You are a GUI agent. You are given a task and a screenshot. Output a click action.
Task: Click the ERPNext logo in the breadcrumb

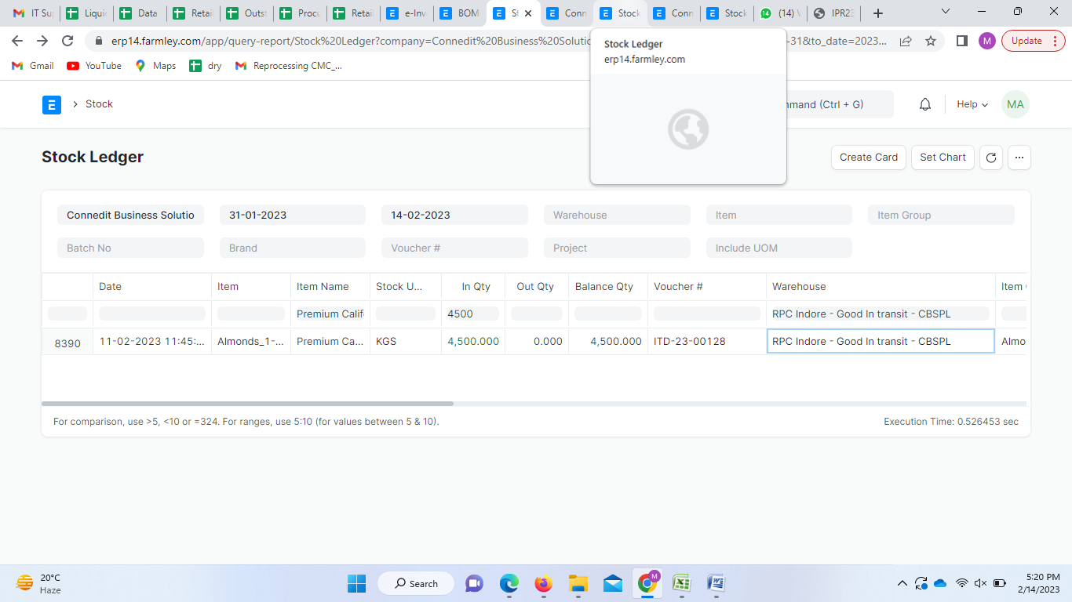(x=51, y=104)
